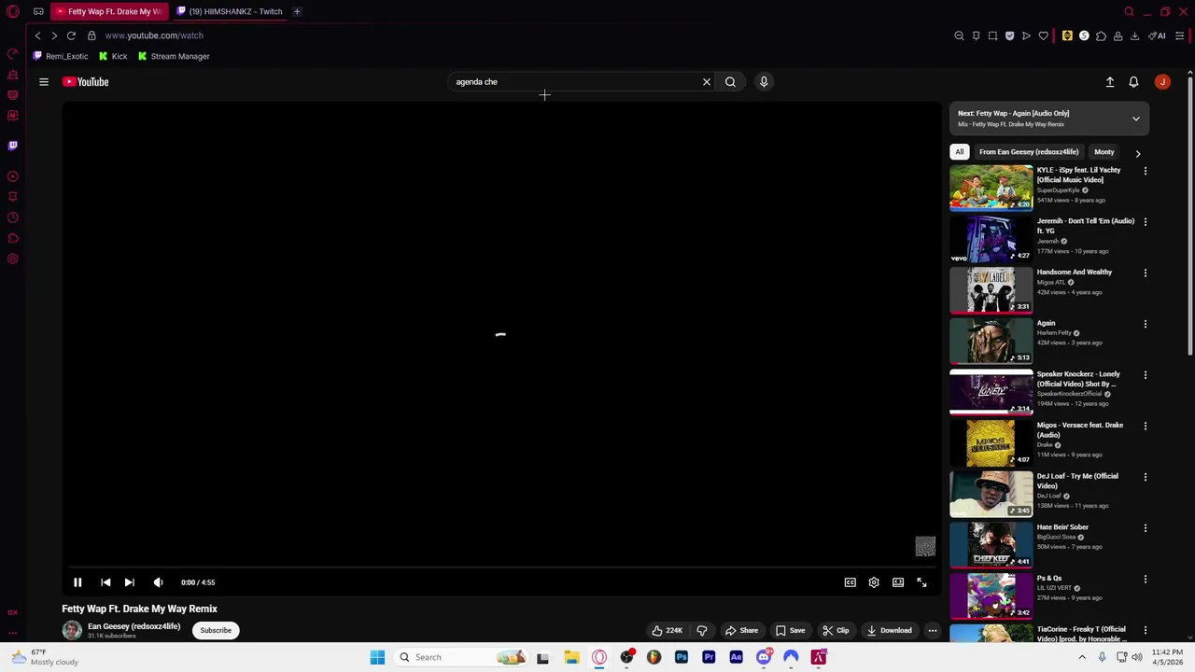Reload the current page

pyautogui.click(x=71, y=35)
